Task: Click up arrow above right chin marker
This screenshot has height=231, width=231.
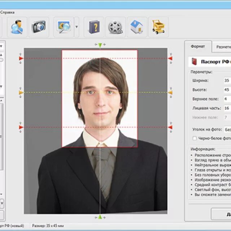Action: [x=171, y=123]
